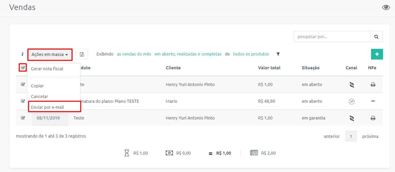Screen dimensions: 395x172
Task: Click the Excel export icon button
Action: tap(82, 54)
